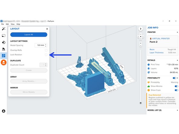Zoom out with the minus button
This screenshot has height=134, width=179.
tap(141, 46)
